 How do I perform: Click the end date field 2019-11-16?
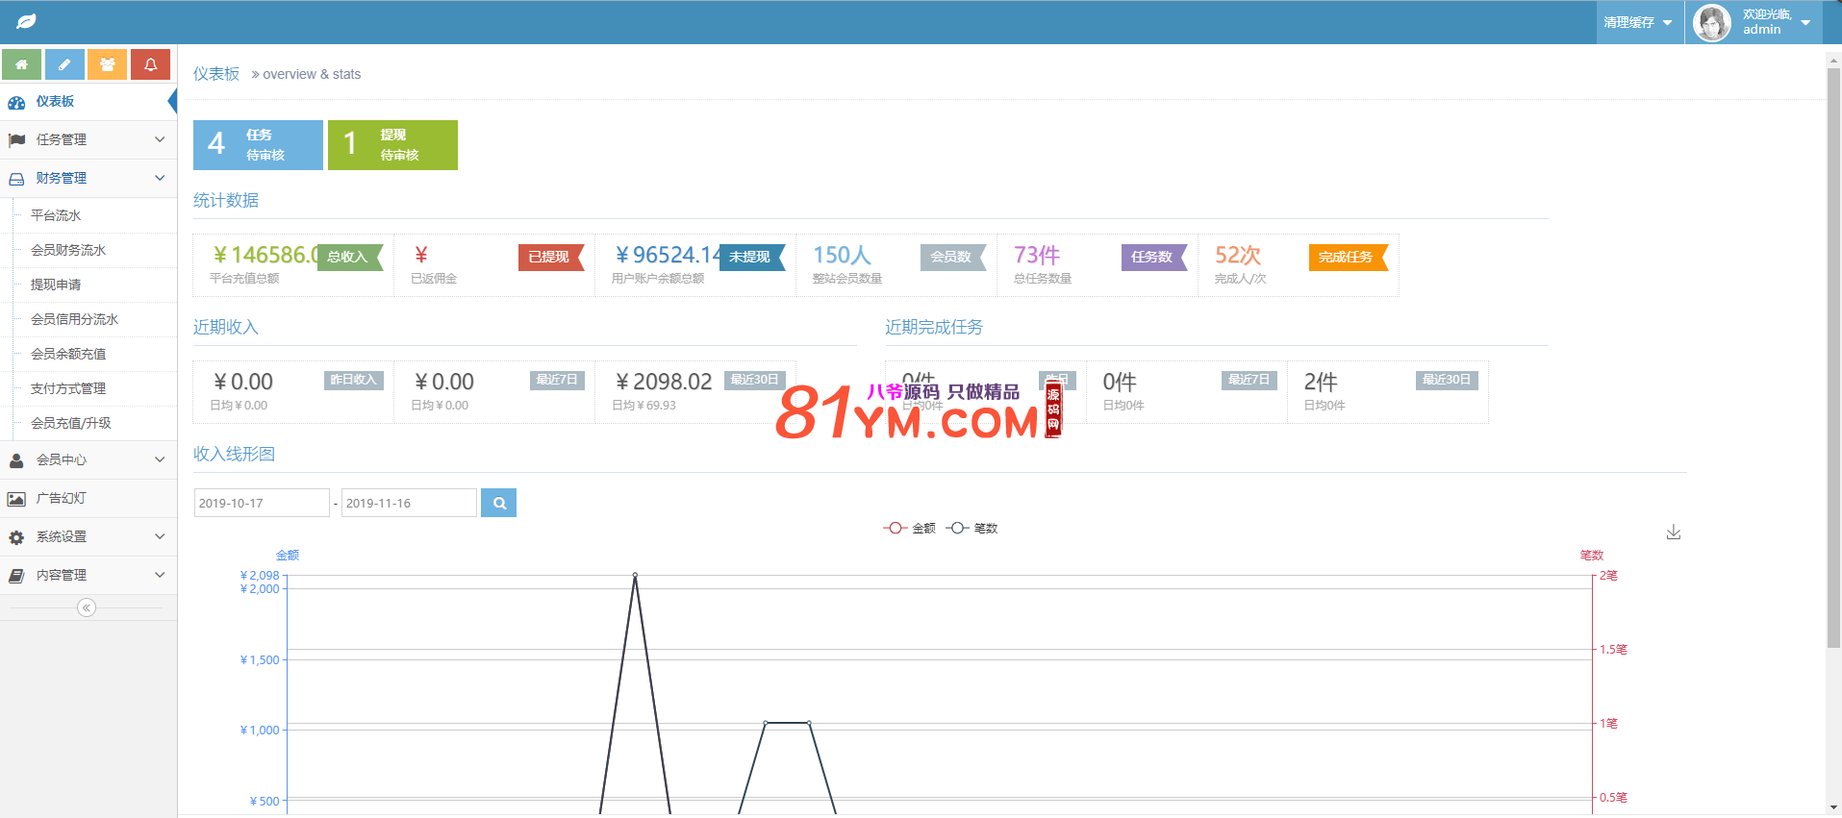click(409, 503)
